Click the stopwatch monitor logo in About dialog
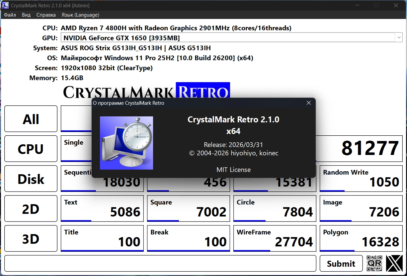This screenshot has height=276, width=407. (126, 143)
